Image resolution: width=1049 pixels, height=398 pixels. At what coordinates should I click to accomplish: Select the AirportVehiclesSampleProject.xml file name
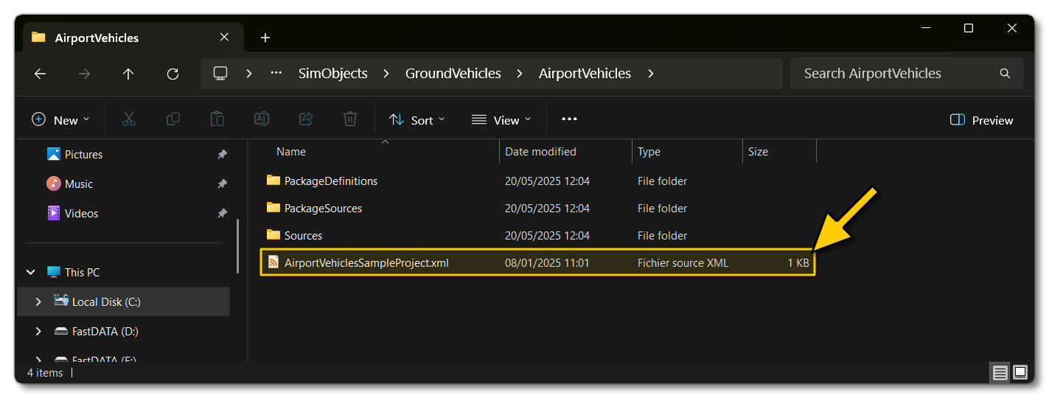tap(366, 263)
